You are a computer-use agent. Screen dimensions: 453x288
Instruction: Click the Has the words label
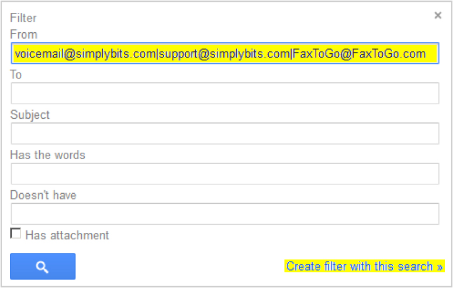click(48, 155)
